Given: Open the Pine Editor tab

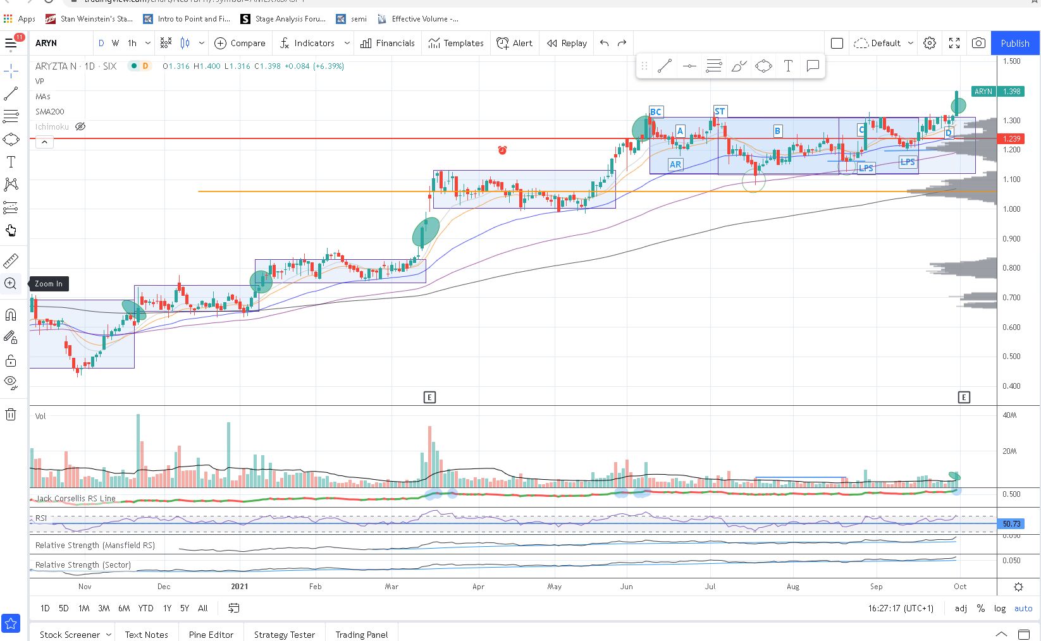Looking at the screenshot, I should pos(211,634).
